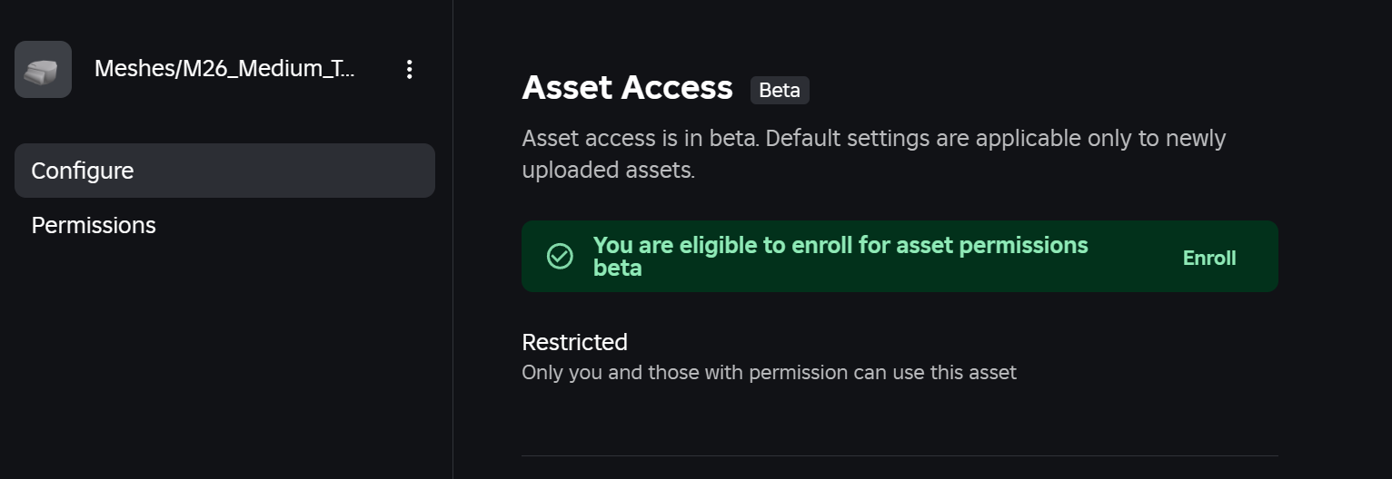This screenshot has height=479, width=1392.
Task: Switch to the Permissions sidebar tab
Action: coord(94,225)
